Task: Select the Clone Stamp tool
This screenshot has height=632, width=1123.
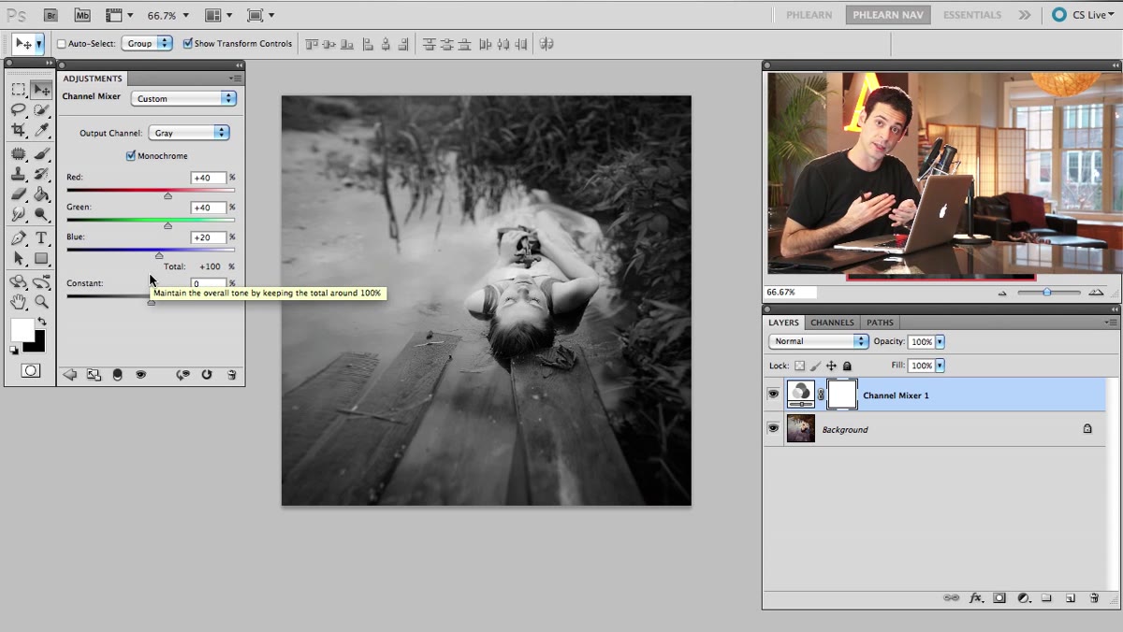Action: 18,174
